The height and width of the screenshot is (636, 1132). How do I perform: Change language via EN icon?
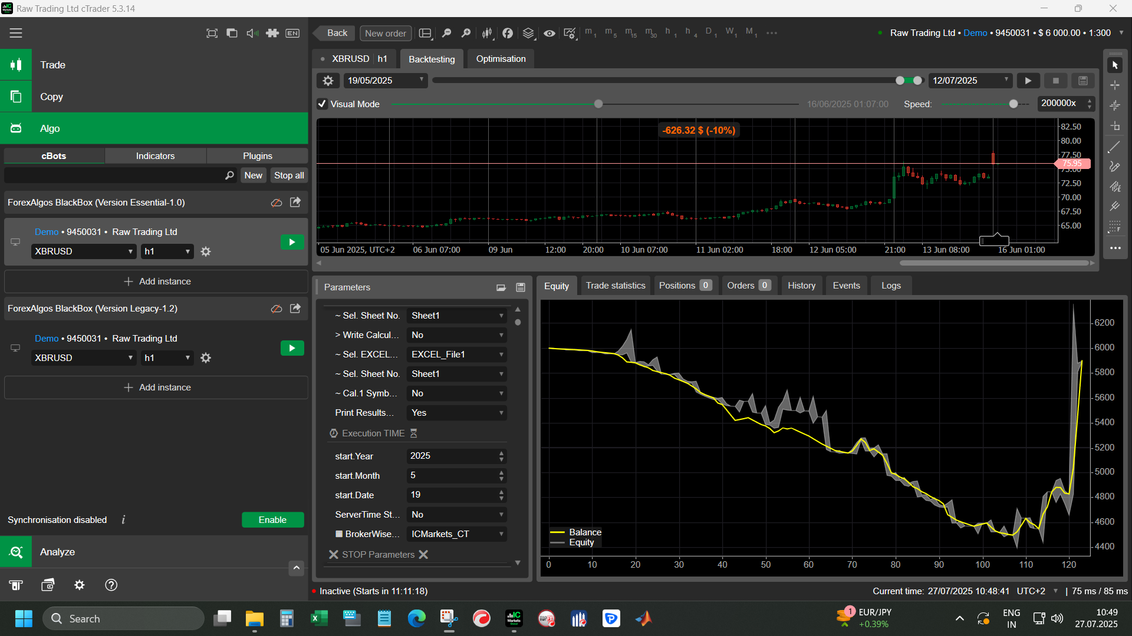pos(292,33)
